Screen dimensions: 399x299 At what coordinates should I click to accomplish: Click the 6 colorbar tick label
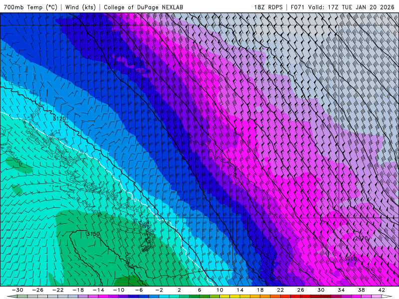coord(199,290)
